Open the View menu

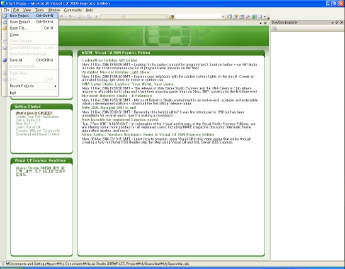click(27, 10)
